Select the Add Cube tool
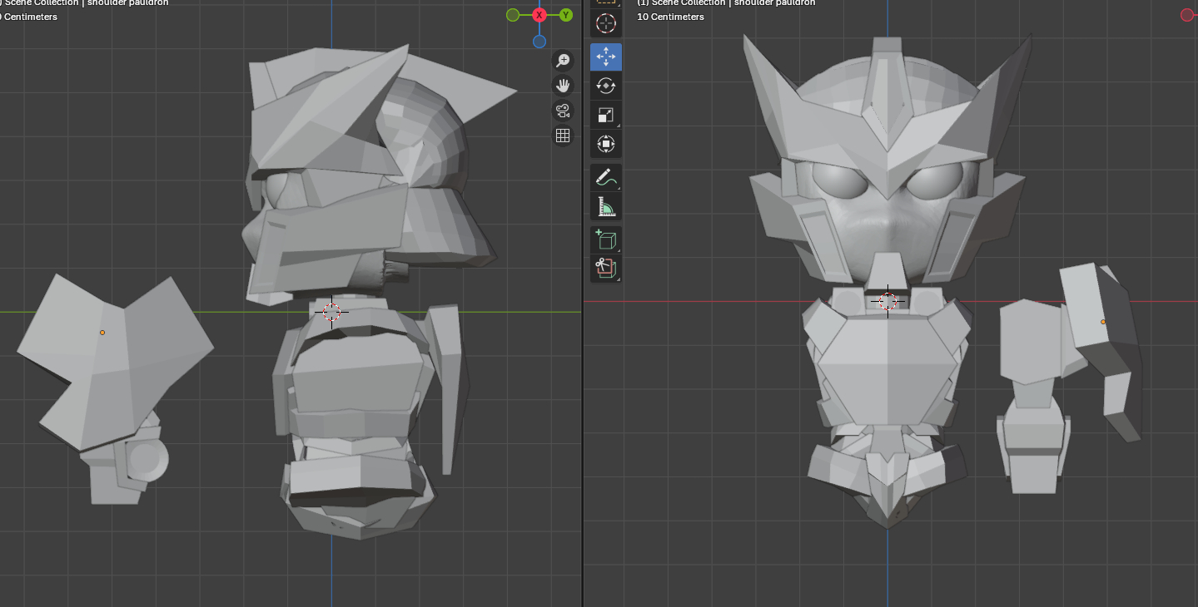This screenshot has width=1198, height=607. [605, 240]
